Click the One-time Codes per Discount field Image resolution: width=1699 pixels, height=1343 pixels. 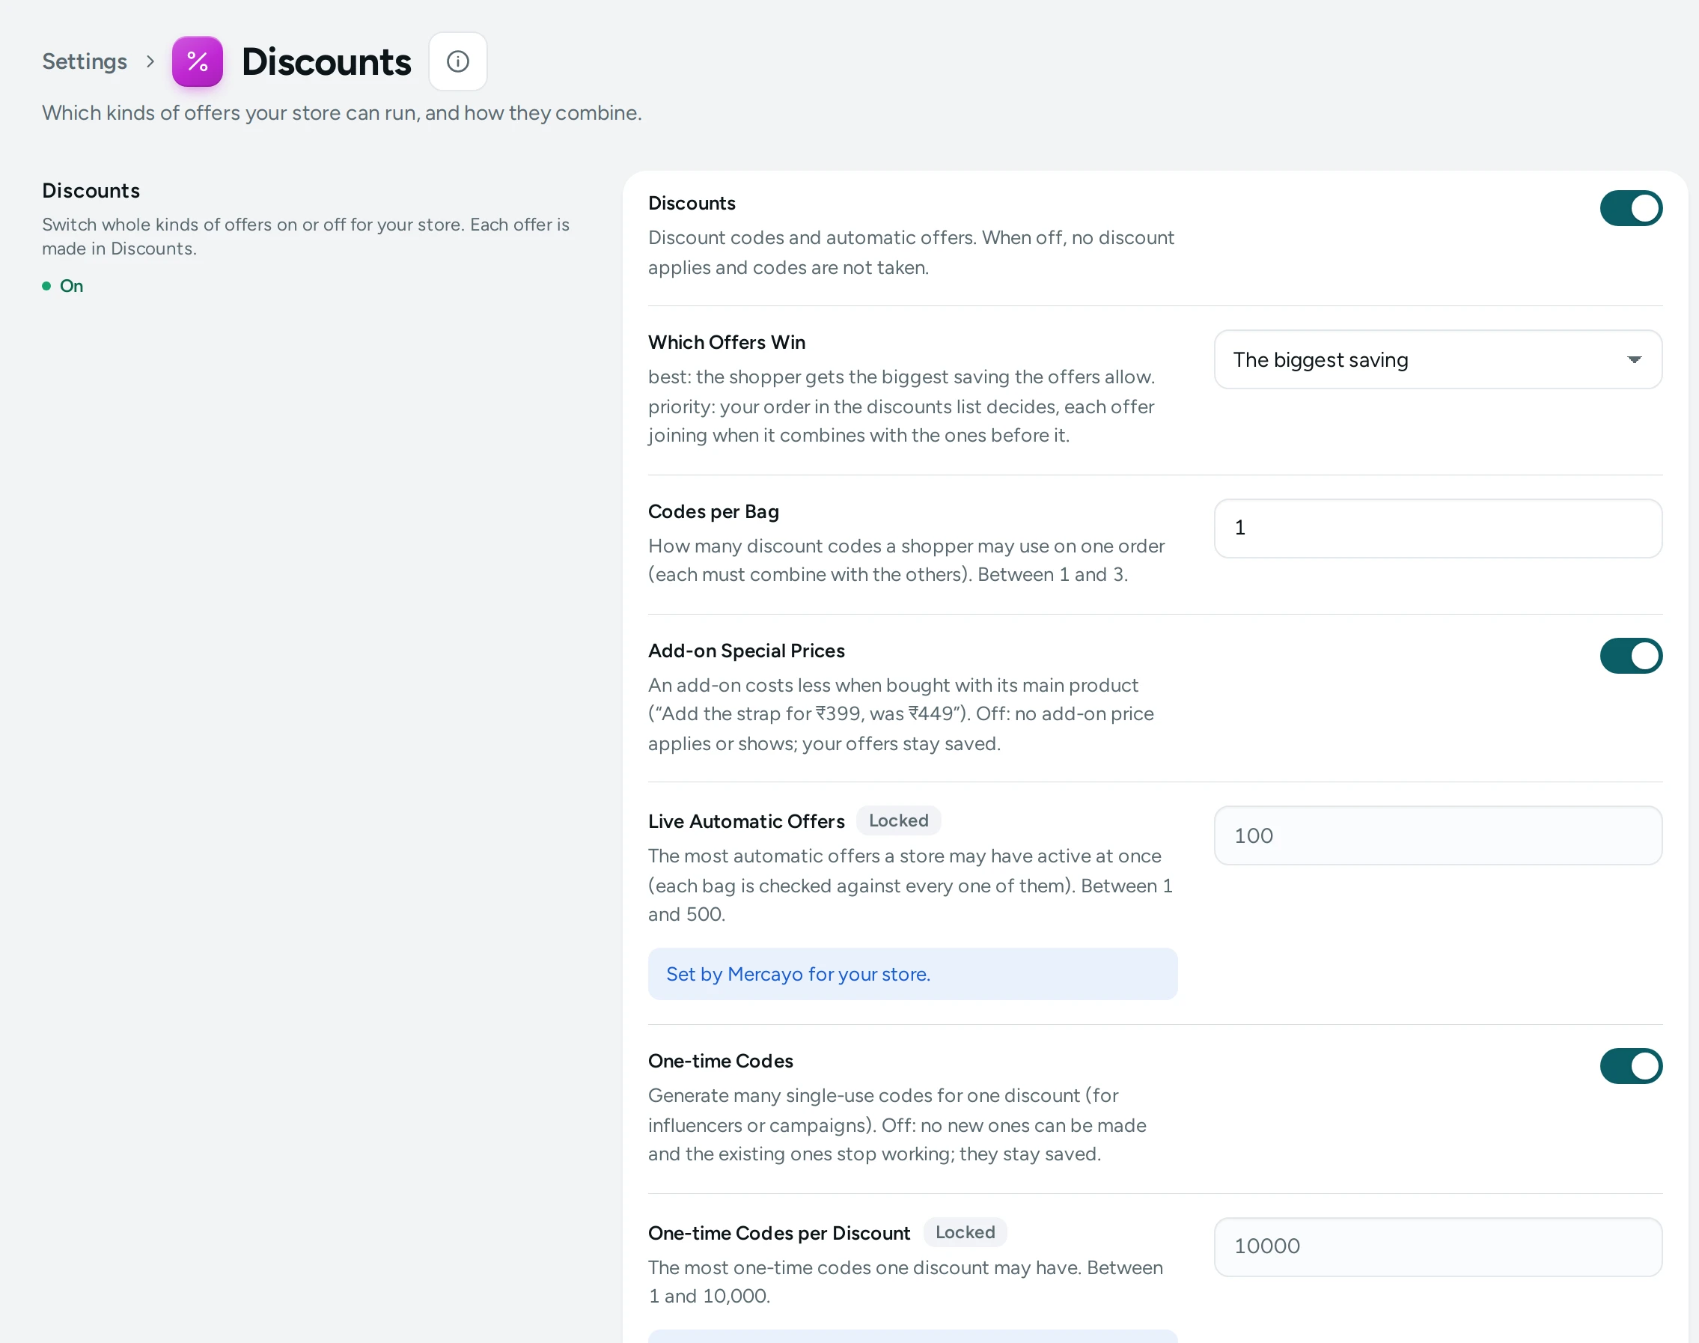point(1438,1247)
